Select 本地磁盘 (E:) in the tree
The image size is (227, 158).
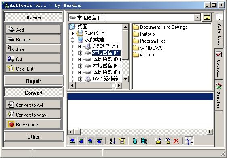click(x=106, y=66)
